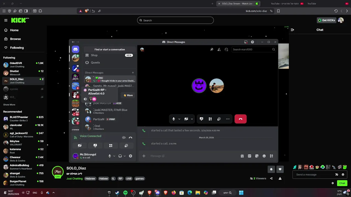Open the Orel 3 Members group
Screen dimensions: 351x197
[110, 127]
